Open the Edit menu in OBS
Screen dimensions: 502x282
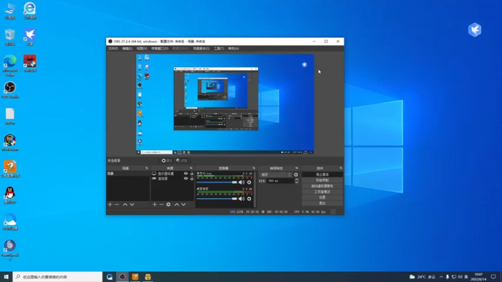coord(127,49)
